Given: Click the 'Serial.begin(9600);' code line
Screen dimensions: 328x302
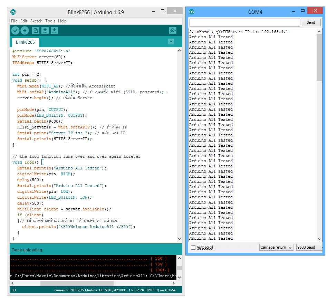Looking at the screenshot, I should [40, 121].
